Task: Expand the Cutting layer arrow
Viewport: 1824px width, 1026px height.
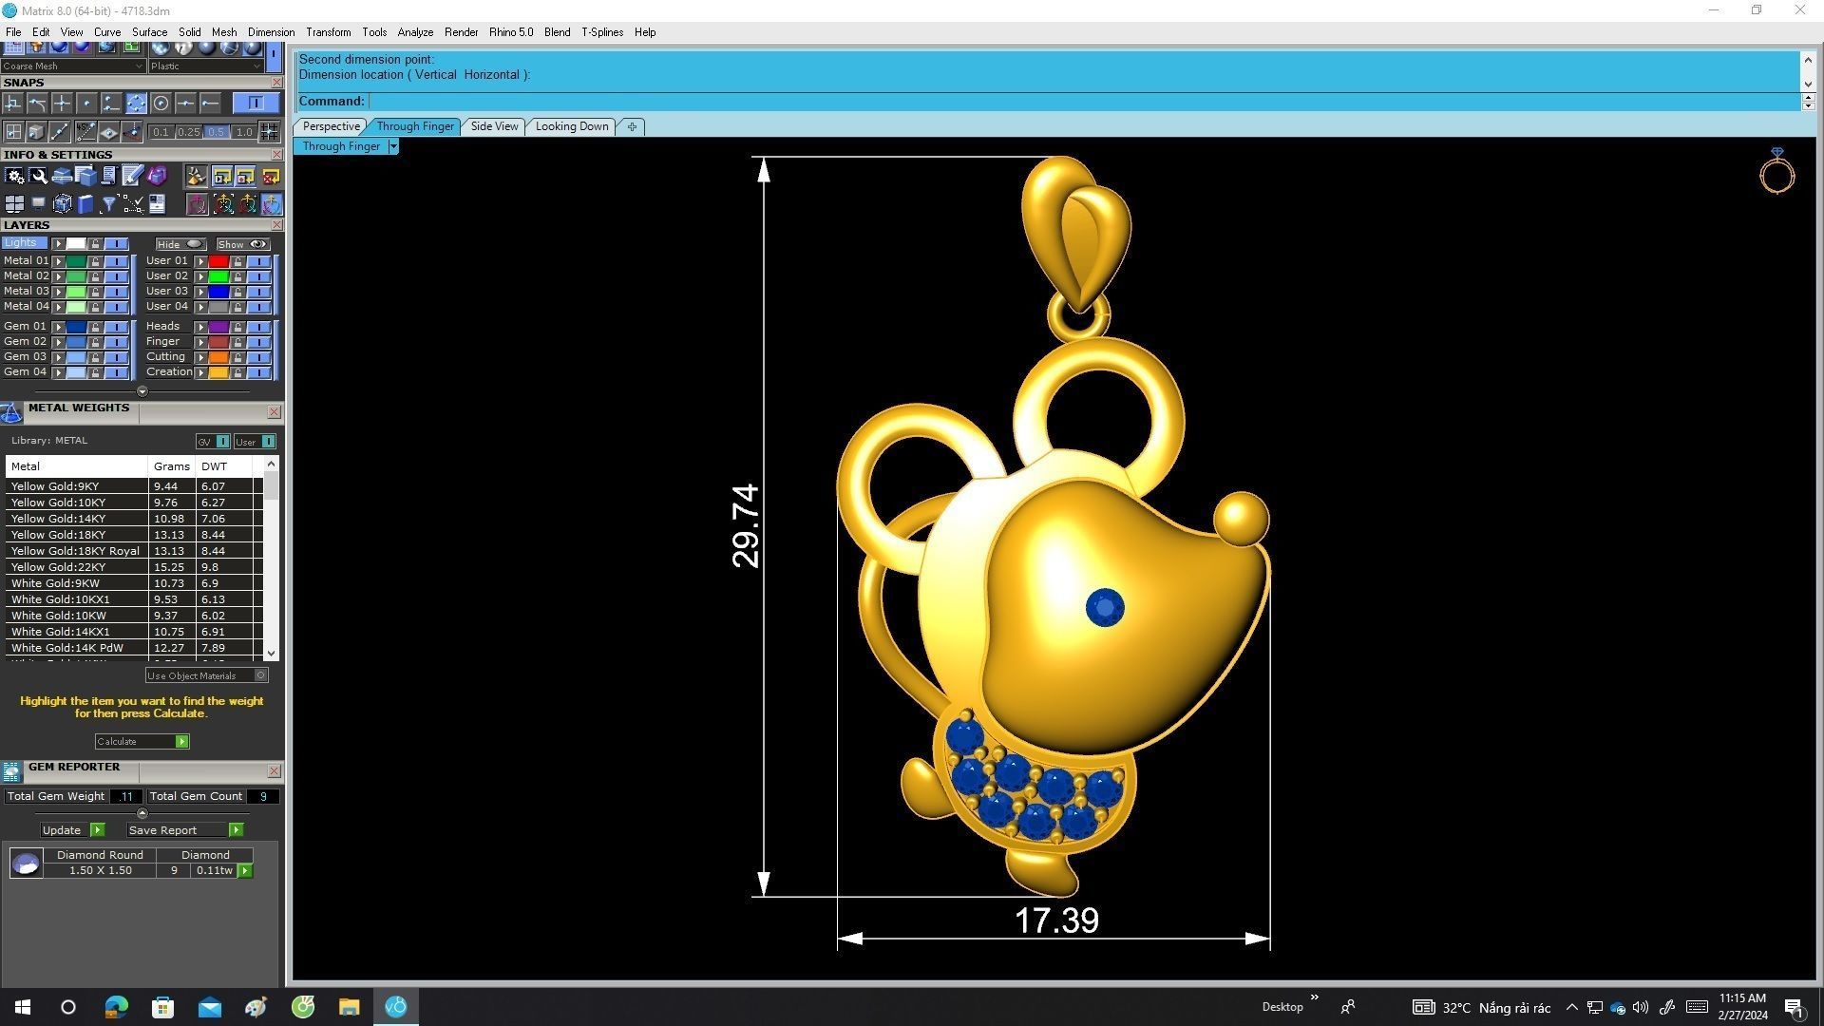Action: pyautogui.click(x=200, y=357)
